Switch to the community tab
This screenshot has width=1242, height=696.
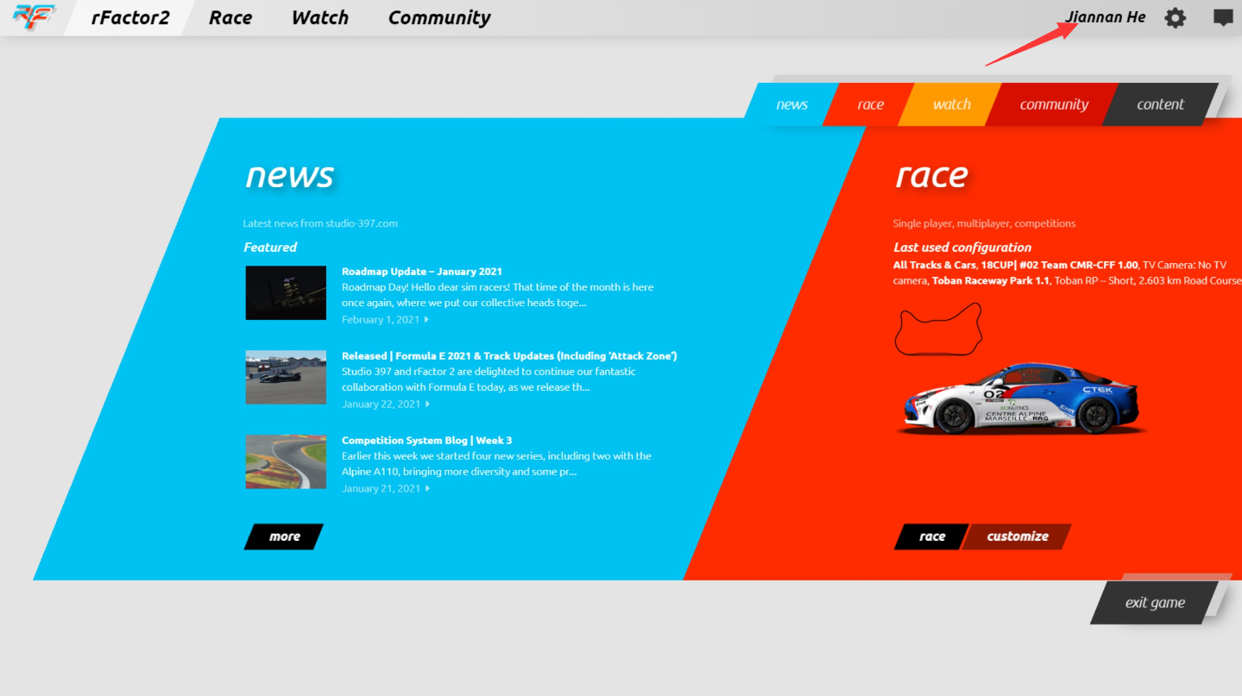tap(1054, 104)
